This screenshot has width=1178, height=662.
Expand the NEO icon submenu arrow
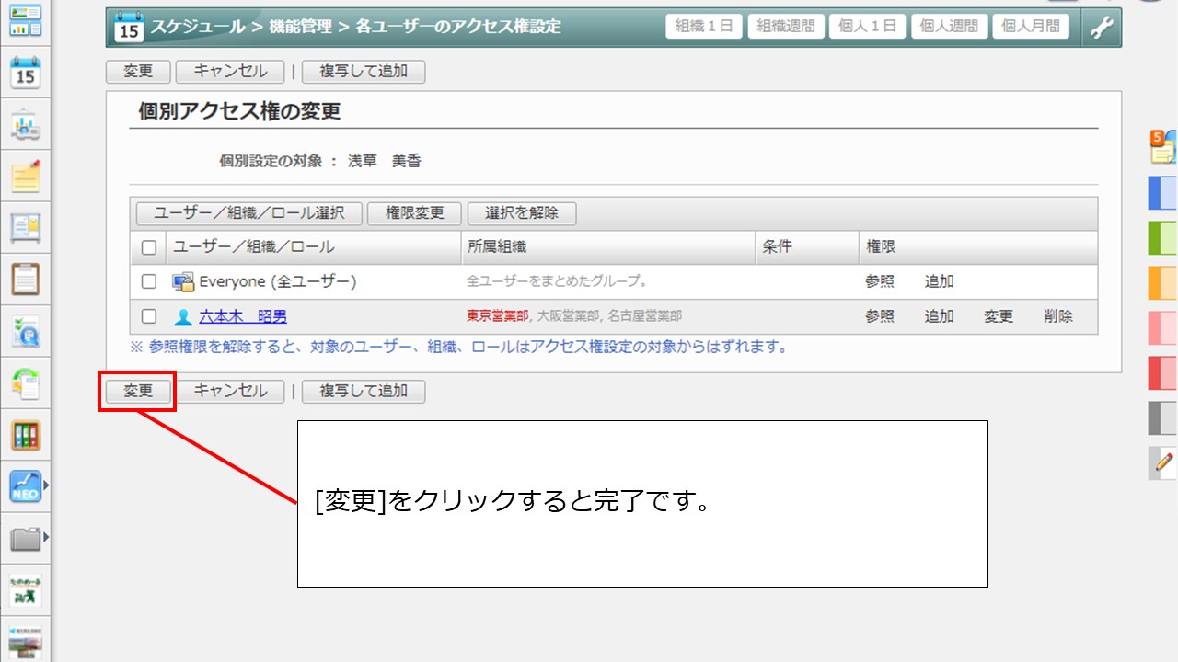[x=45, y=484]
